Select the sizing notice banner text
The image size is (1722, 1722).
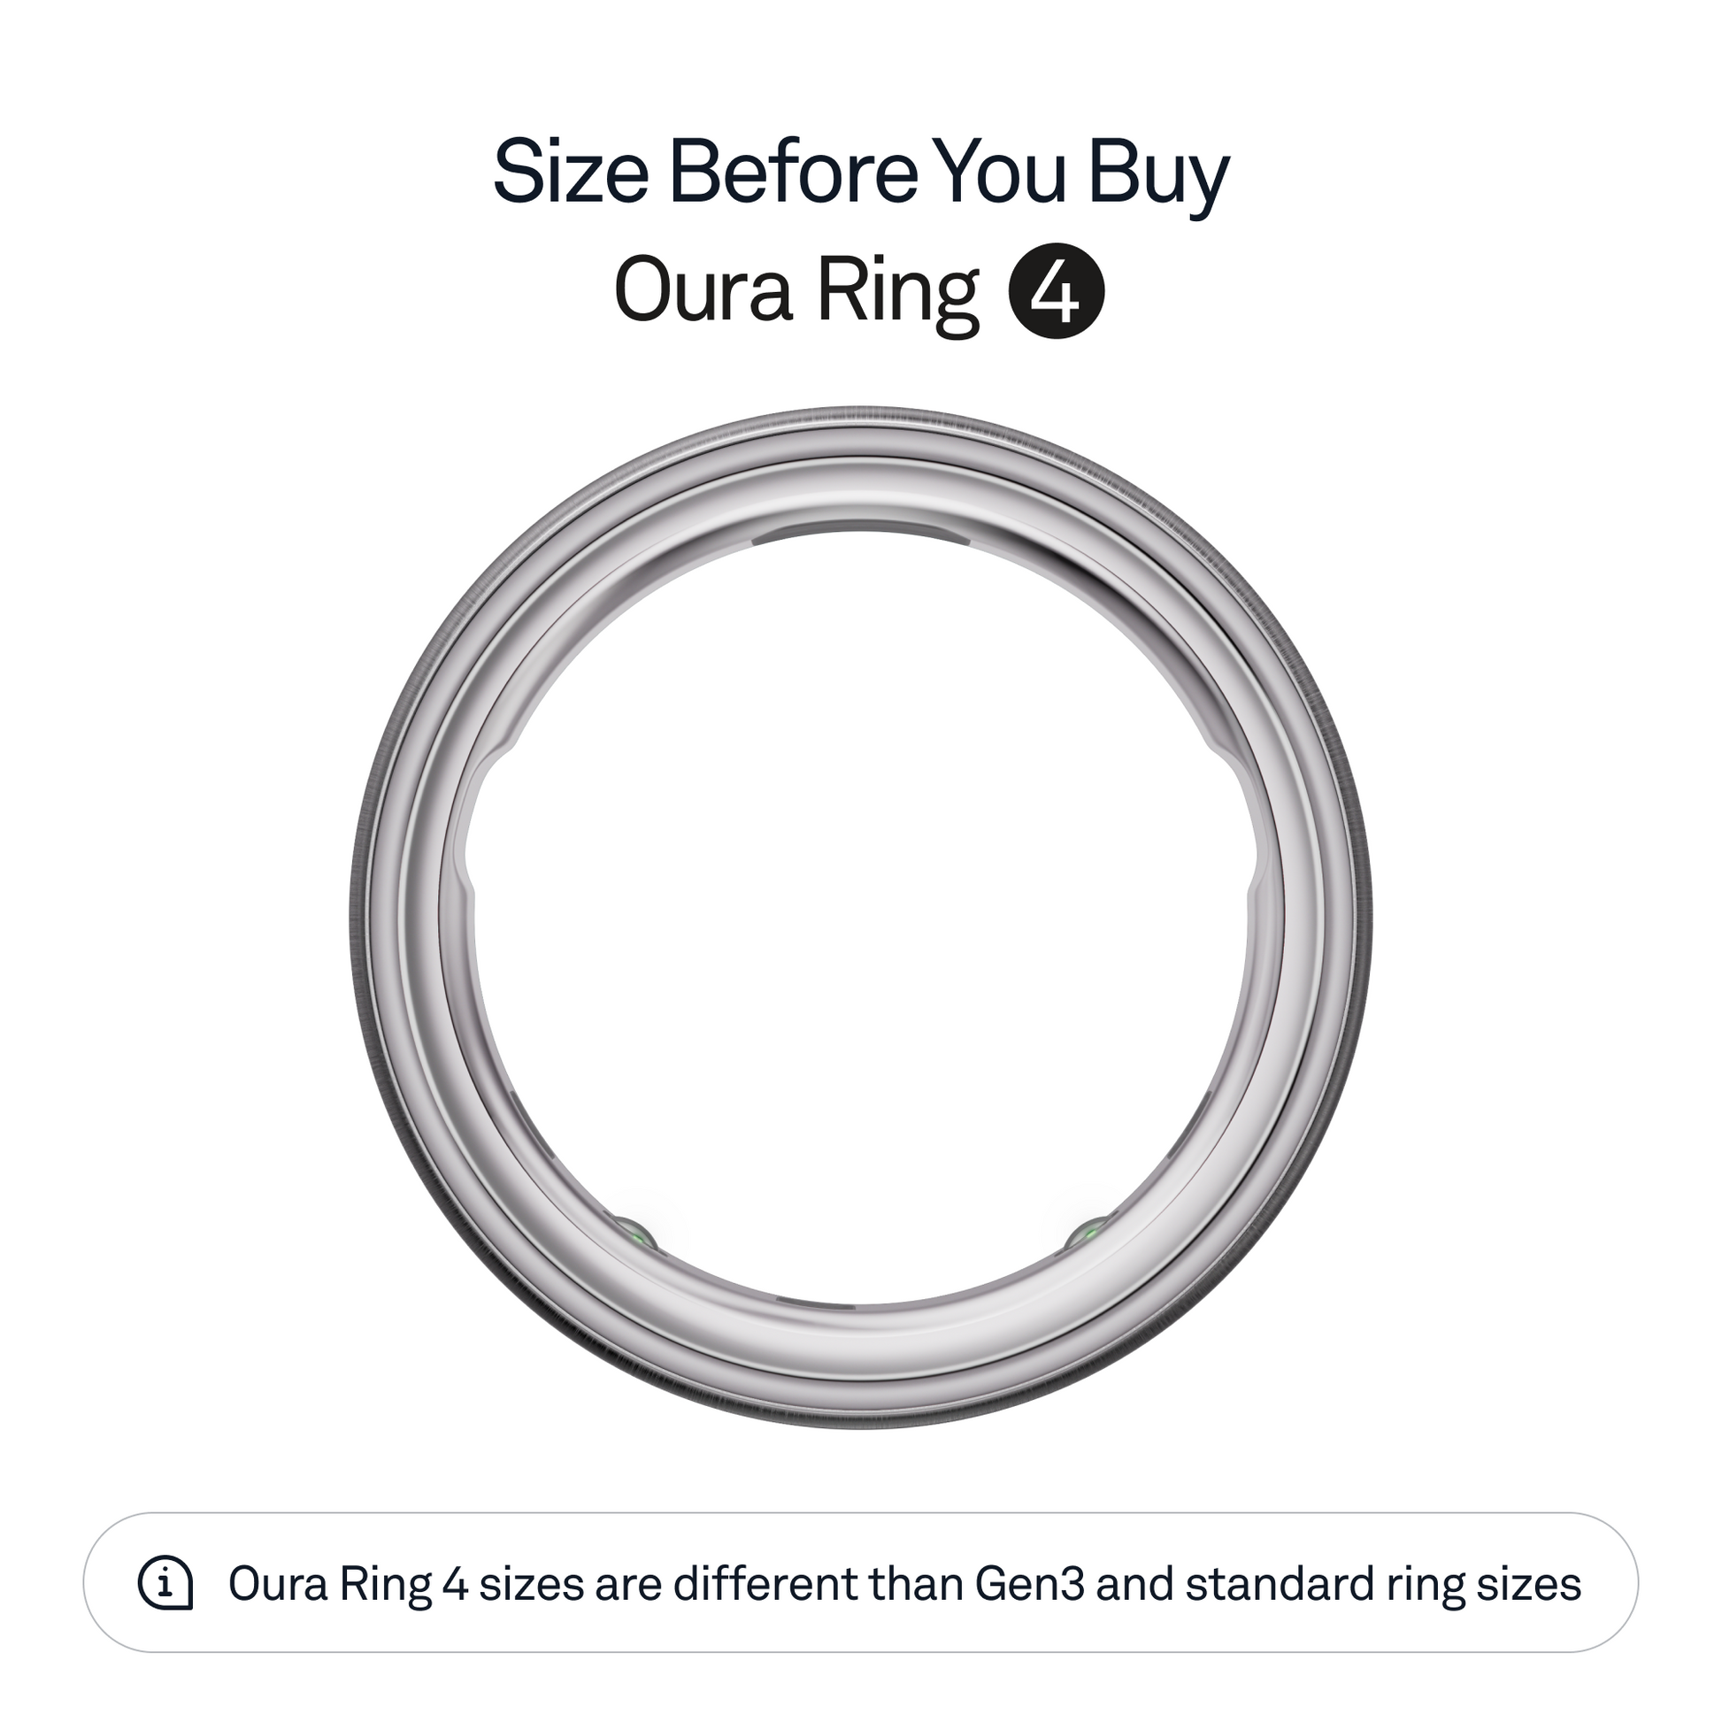point(903,1584)
